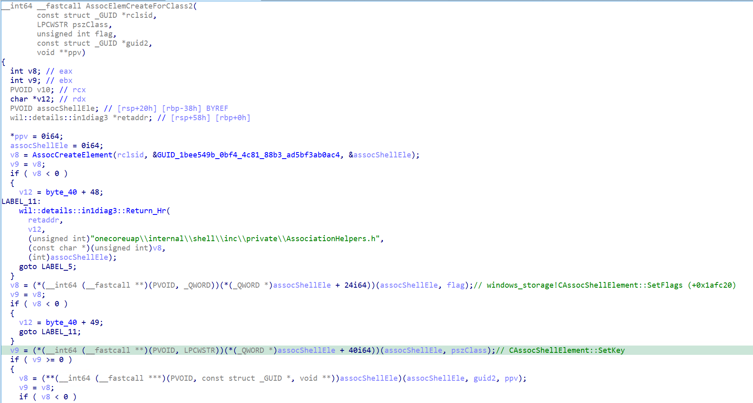Image resolution: width=753 pixels, height=403 pixels.
Task: Click the '*ppv = 0i64' assignment line
Action: coord(36,136)
